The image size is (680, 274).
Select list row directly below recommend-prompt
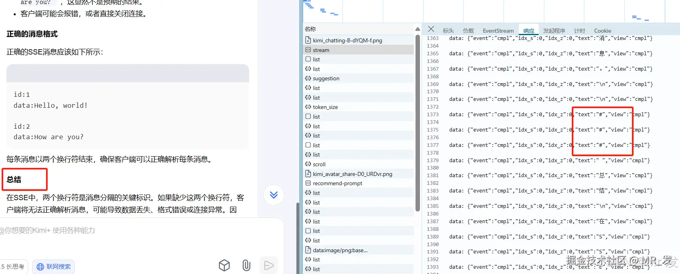tap(359, 193)
